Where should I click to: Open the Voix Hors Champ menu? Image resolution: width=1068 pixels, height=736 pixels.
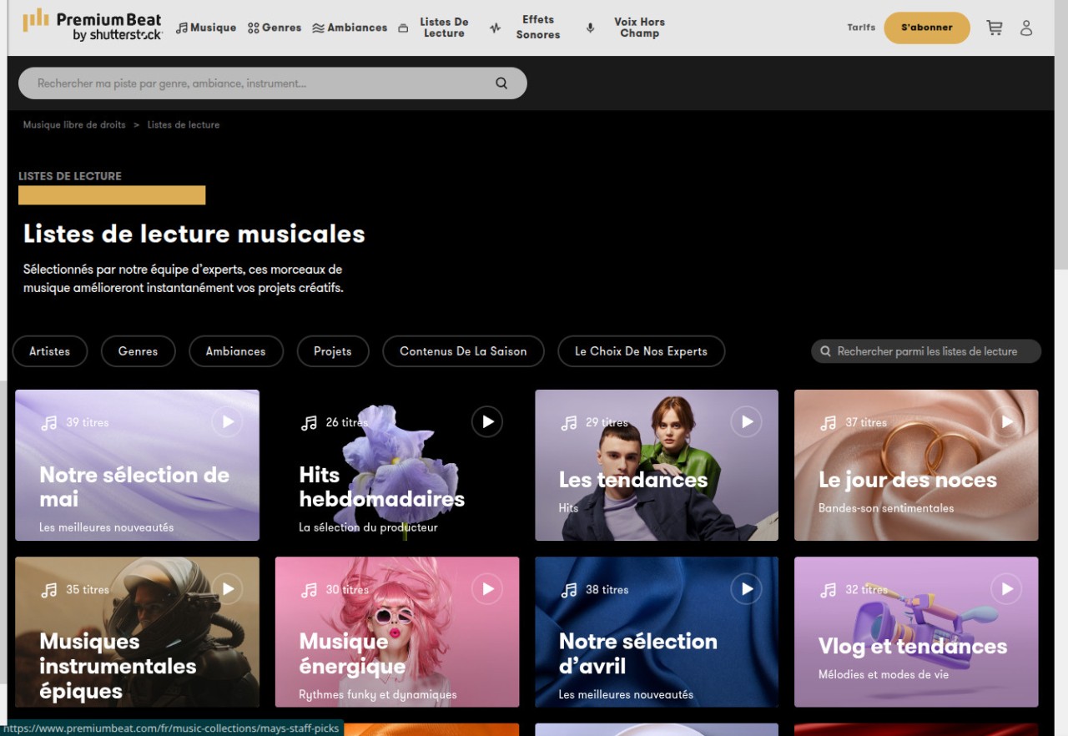[628, 28]
